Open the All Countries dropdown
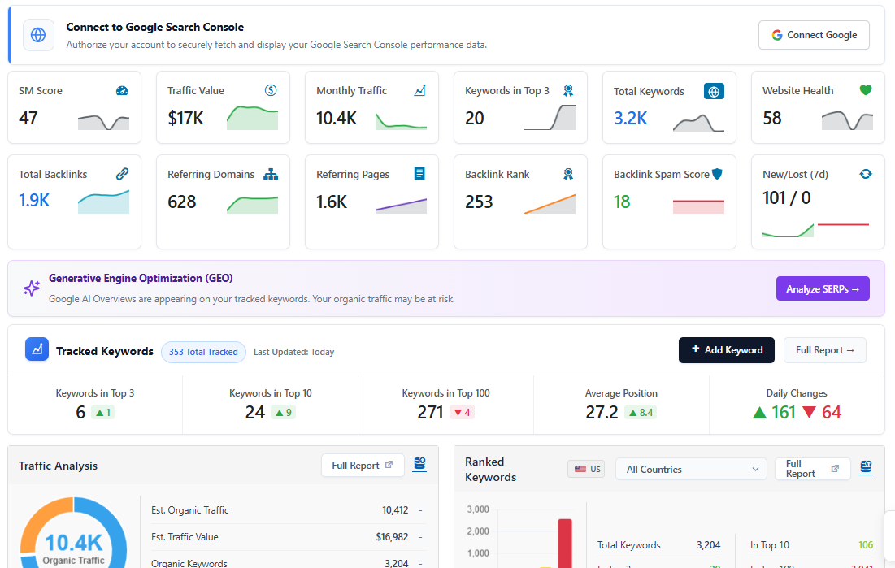Screen dimensions: 895x568 pos(690,469)
